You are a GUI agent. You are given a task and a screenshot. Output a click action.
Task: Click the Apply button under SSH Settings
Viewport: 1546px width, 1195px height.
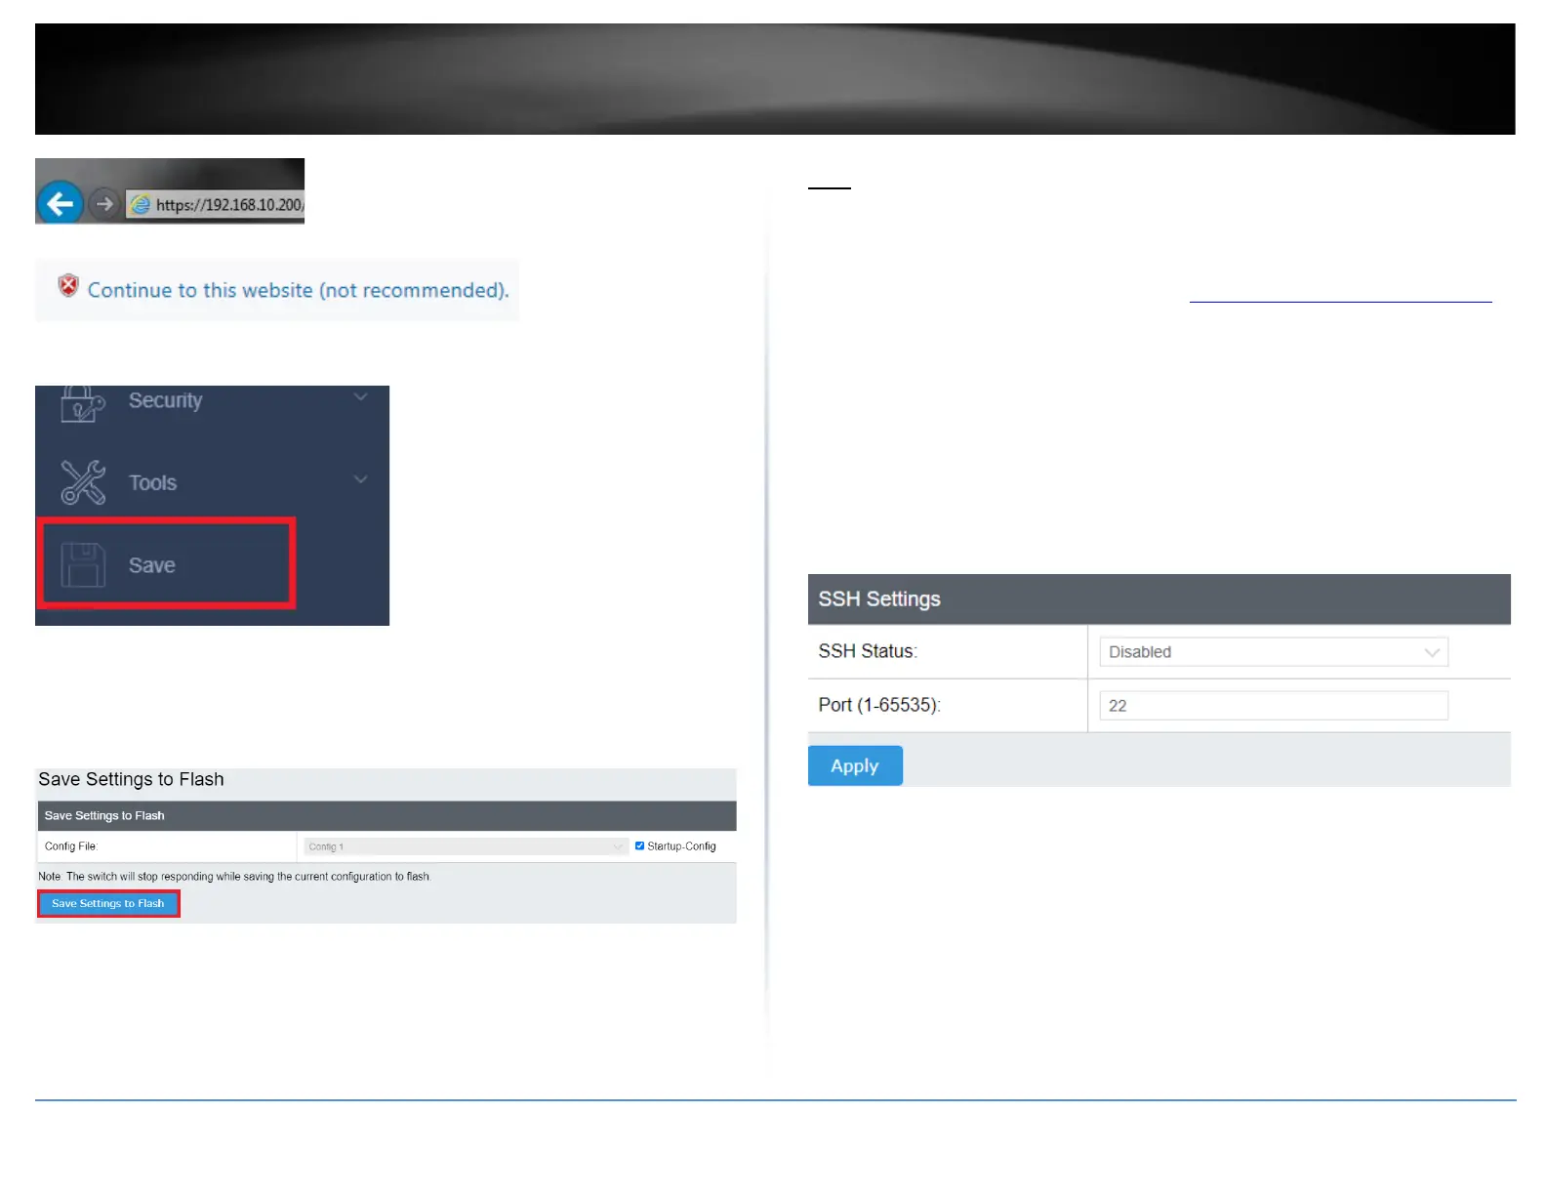pyautogui.click(x=855, y=766)
